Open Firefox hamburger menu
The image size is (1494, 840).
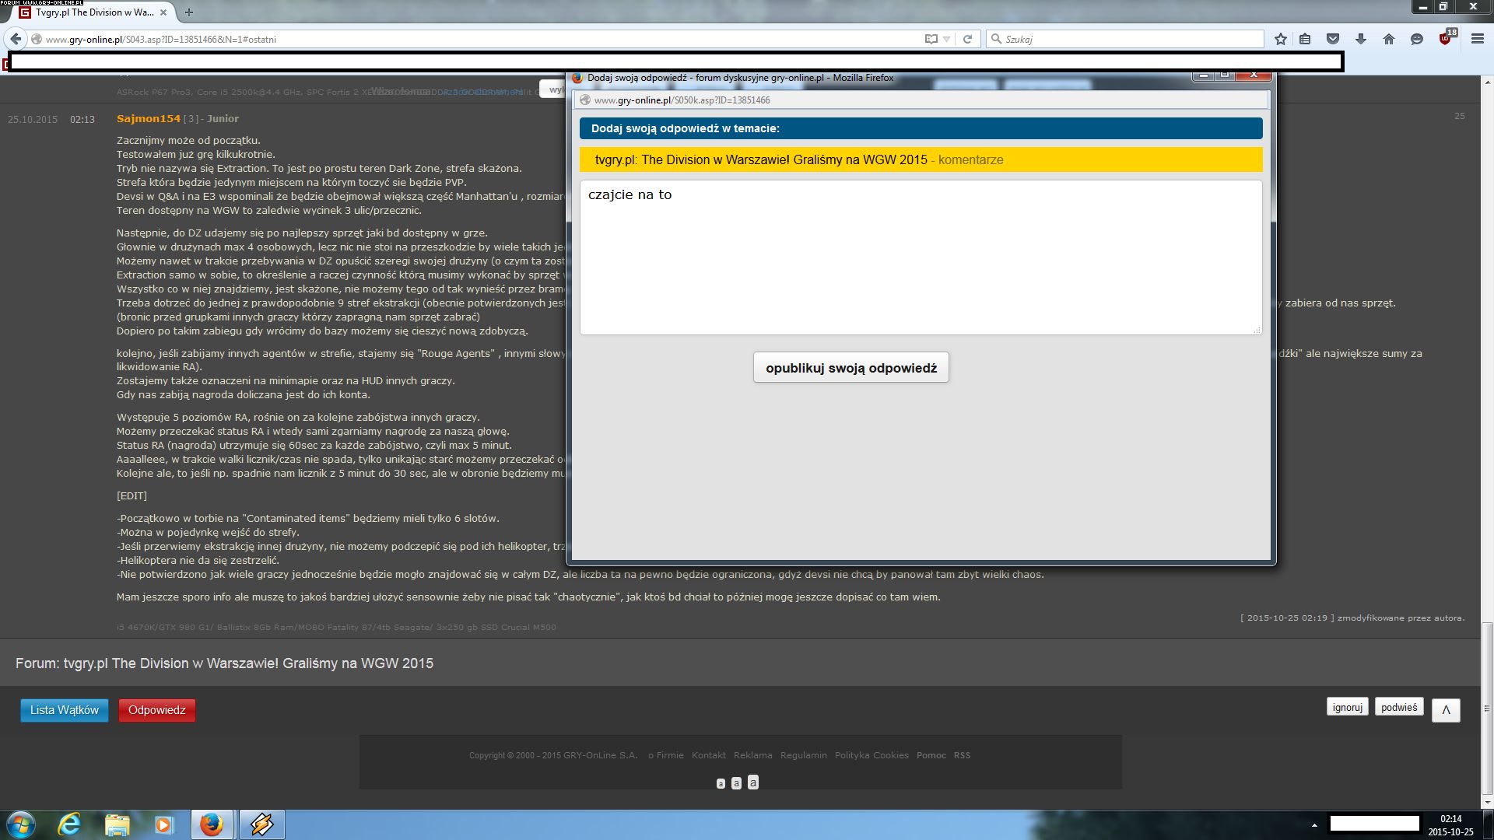1477,39
